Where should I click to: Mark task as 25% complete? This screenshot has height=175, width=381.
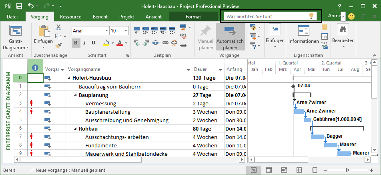point(146,30)
